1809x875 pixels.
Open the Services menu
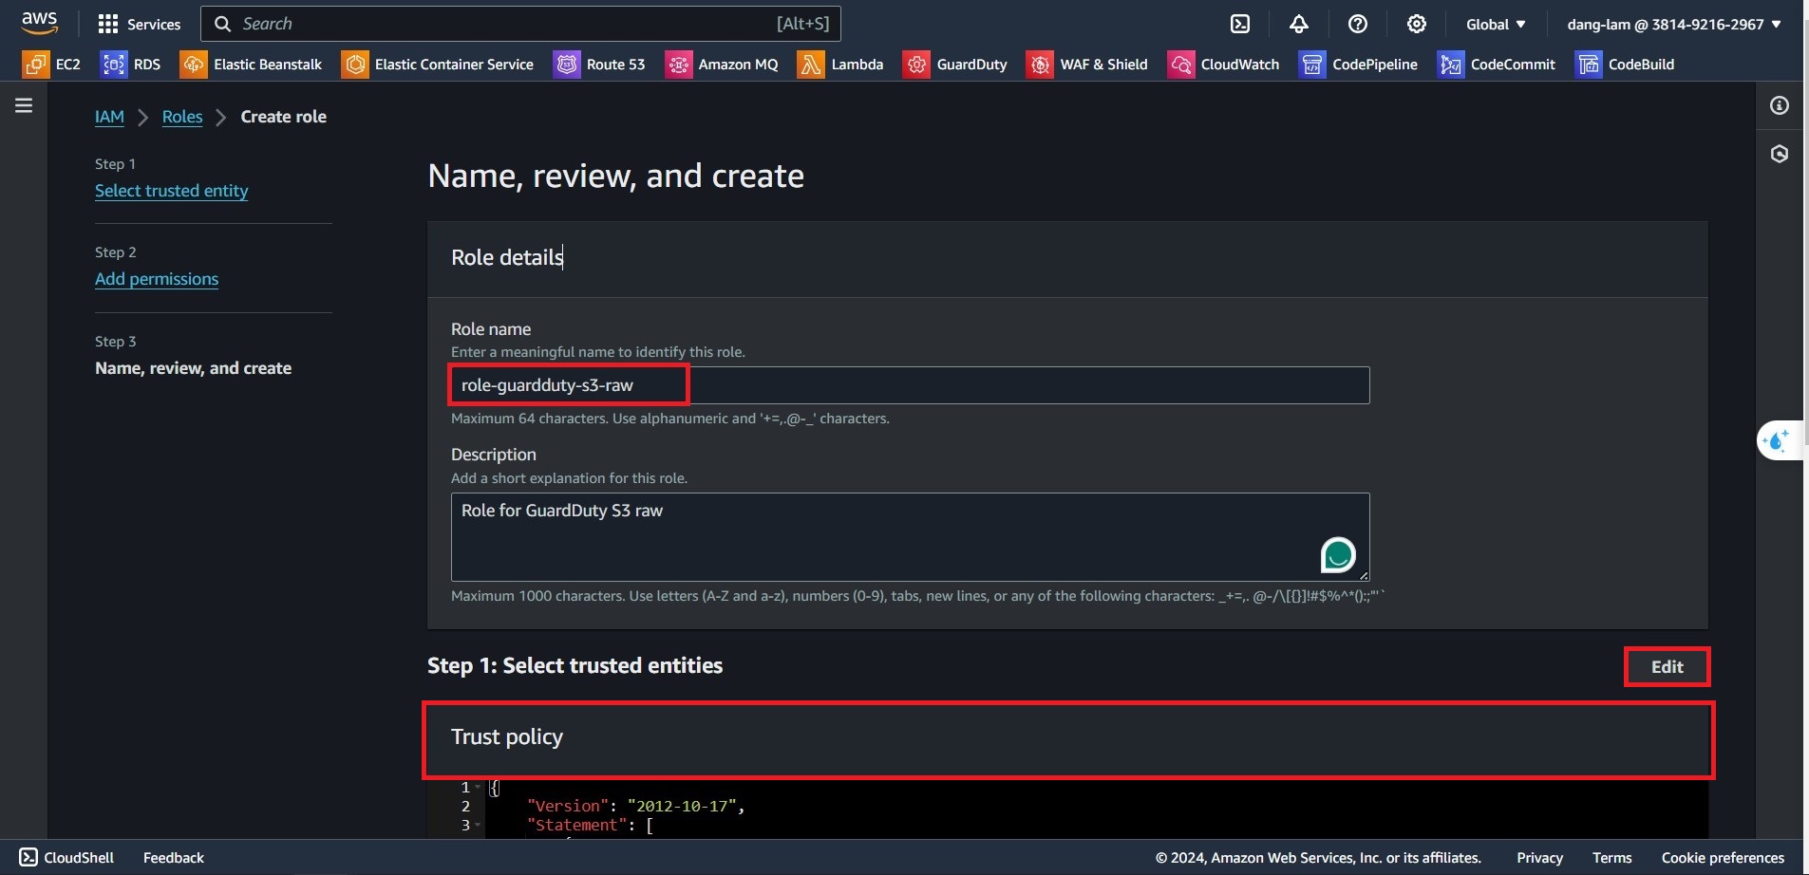coord(140,24)
